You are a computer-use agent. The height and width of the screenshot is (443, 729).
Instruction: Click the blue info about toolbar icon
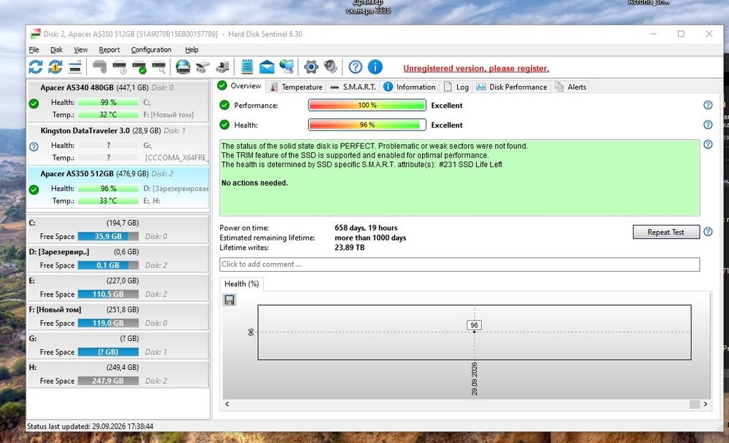click(375, 67)
